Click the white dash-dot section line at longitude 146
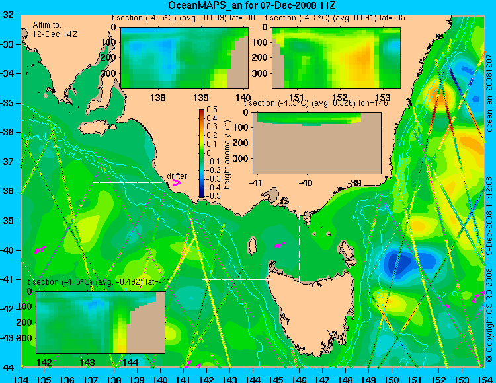Image resolution: width=496 pixels, height=383 pixels. [x=299, y=244]
